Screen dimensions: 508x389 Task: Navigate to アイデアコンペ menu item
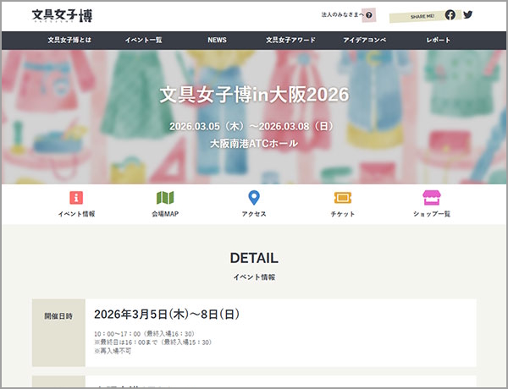coord(364,40)
